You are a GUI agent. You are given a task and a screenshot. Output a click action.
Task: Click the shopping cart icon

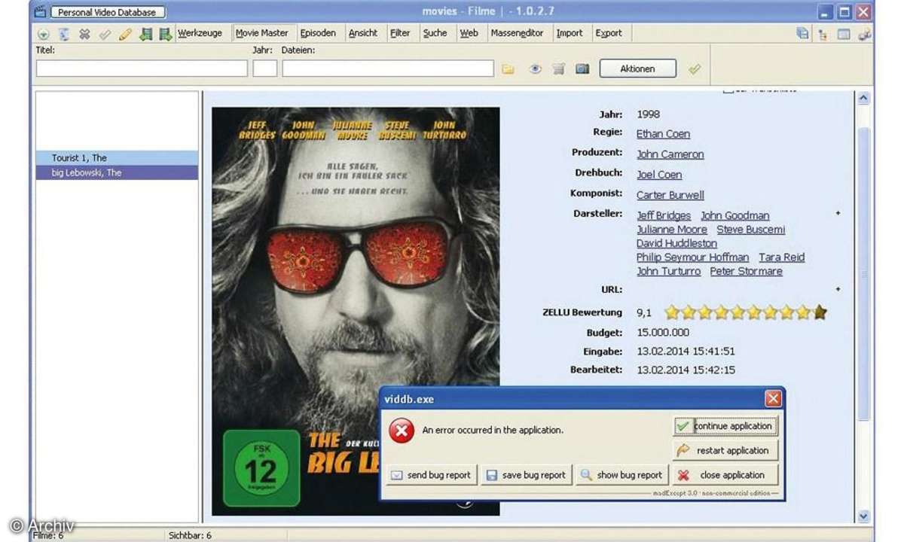(558, 69)
